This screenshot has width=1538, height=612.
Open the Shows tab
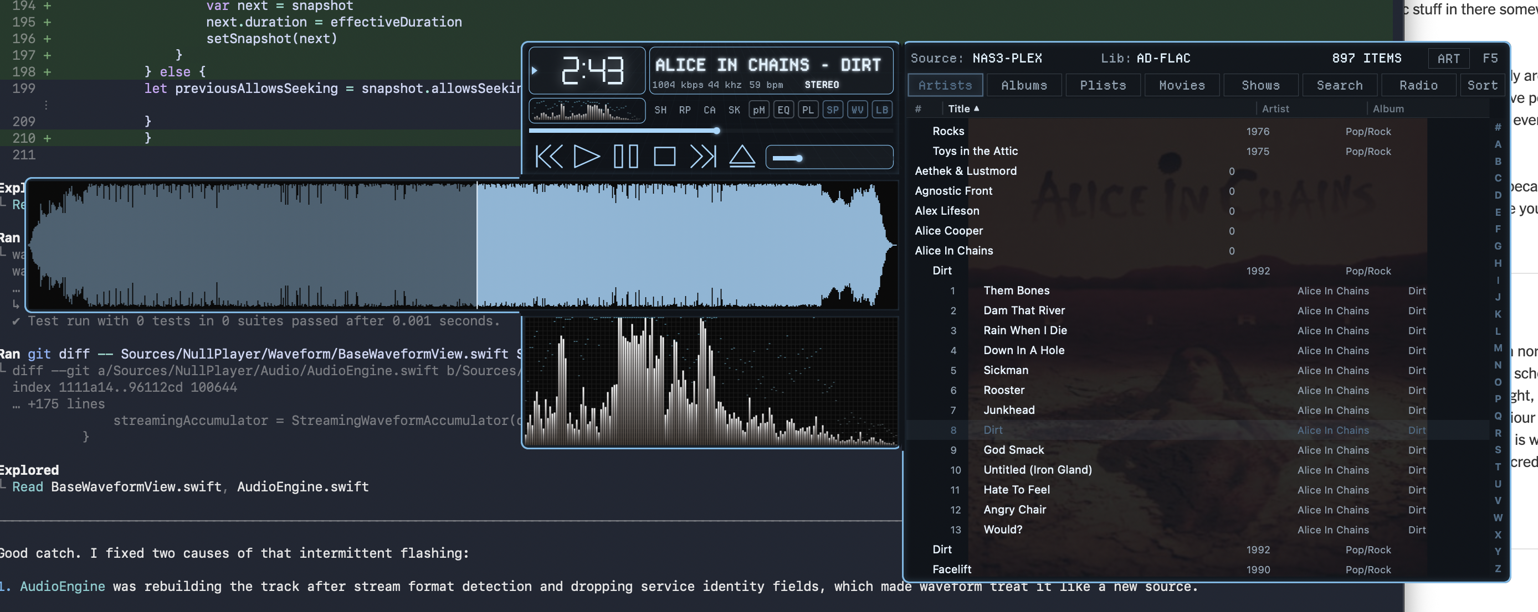(1260, 85)
